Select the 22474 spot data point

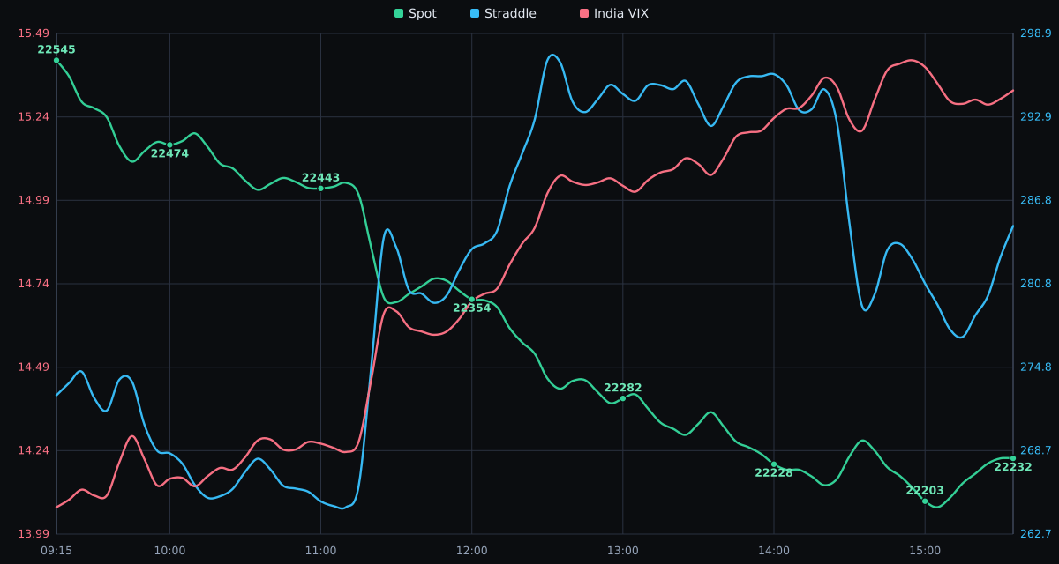point(169,145)
